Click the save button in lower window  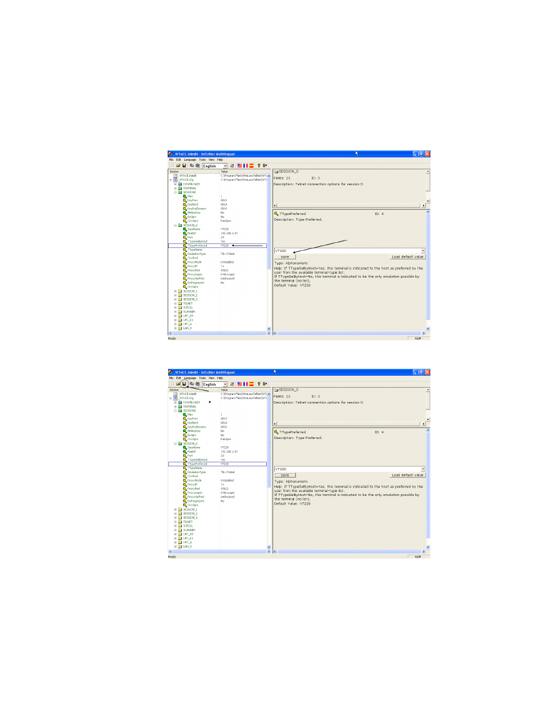click(x=285, y=475)
